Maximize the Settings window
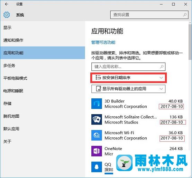Image resolution: width=192 pixels, height=178 pixels. pos(173,4)
